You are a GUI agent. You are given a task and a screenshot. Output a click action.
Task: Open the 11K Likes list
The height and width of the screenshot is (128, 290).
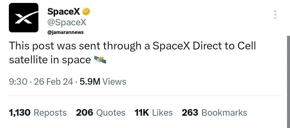click(x=154, y=113)
